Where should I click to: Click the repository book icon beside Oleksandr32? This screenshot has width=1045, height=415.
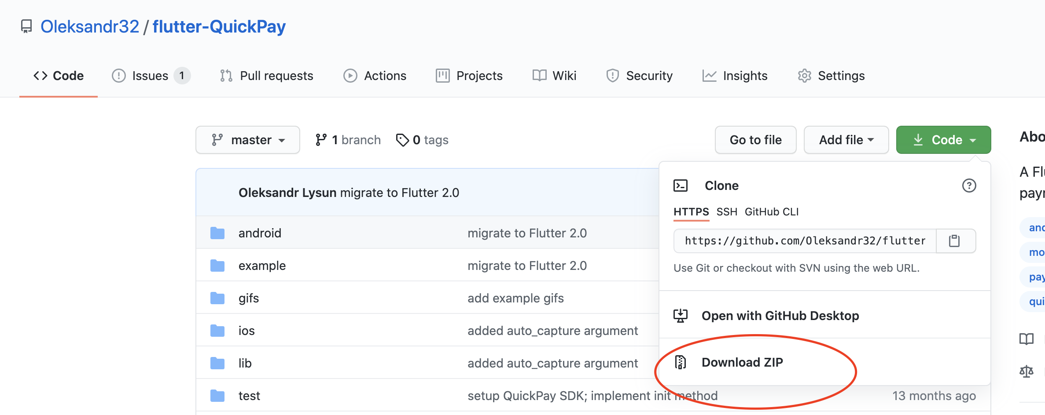[26, 26]
